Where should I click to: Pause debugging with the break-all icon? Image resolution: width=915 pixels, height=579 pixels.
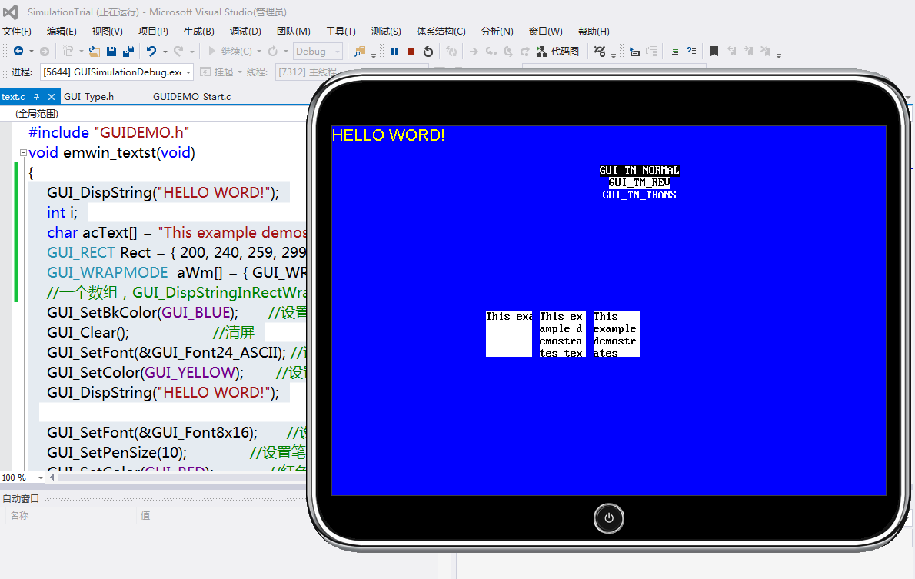[394, 52]
